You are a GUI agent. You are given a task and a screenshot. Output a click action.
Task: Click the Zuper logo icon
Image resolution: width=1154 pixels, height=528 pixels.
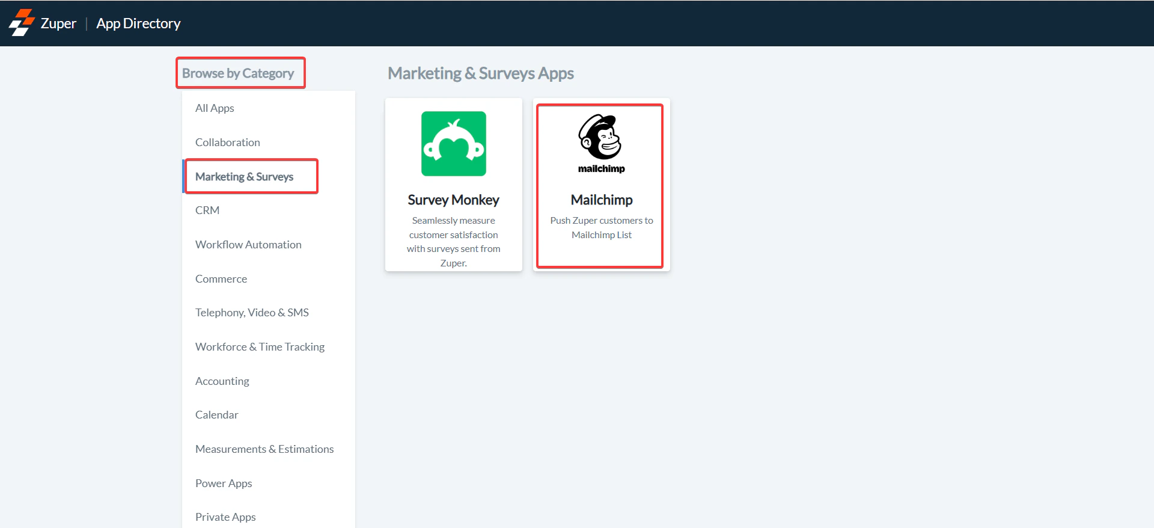coord(22,23)
